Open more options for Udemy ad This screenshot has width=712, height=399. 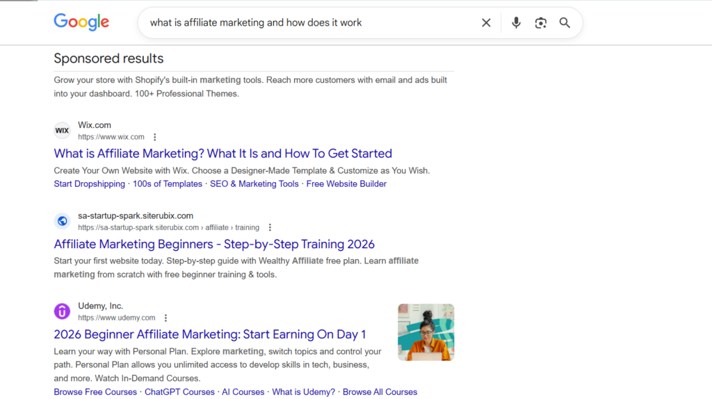point(165,318)
